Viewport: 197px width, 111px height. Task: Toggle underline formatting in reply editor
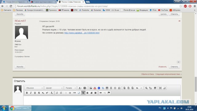[35, 93]
